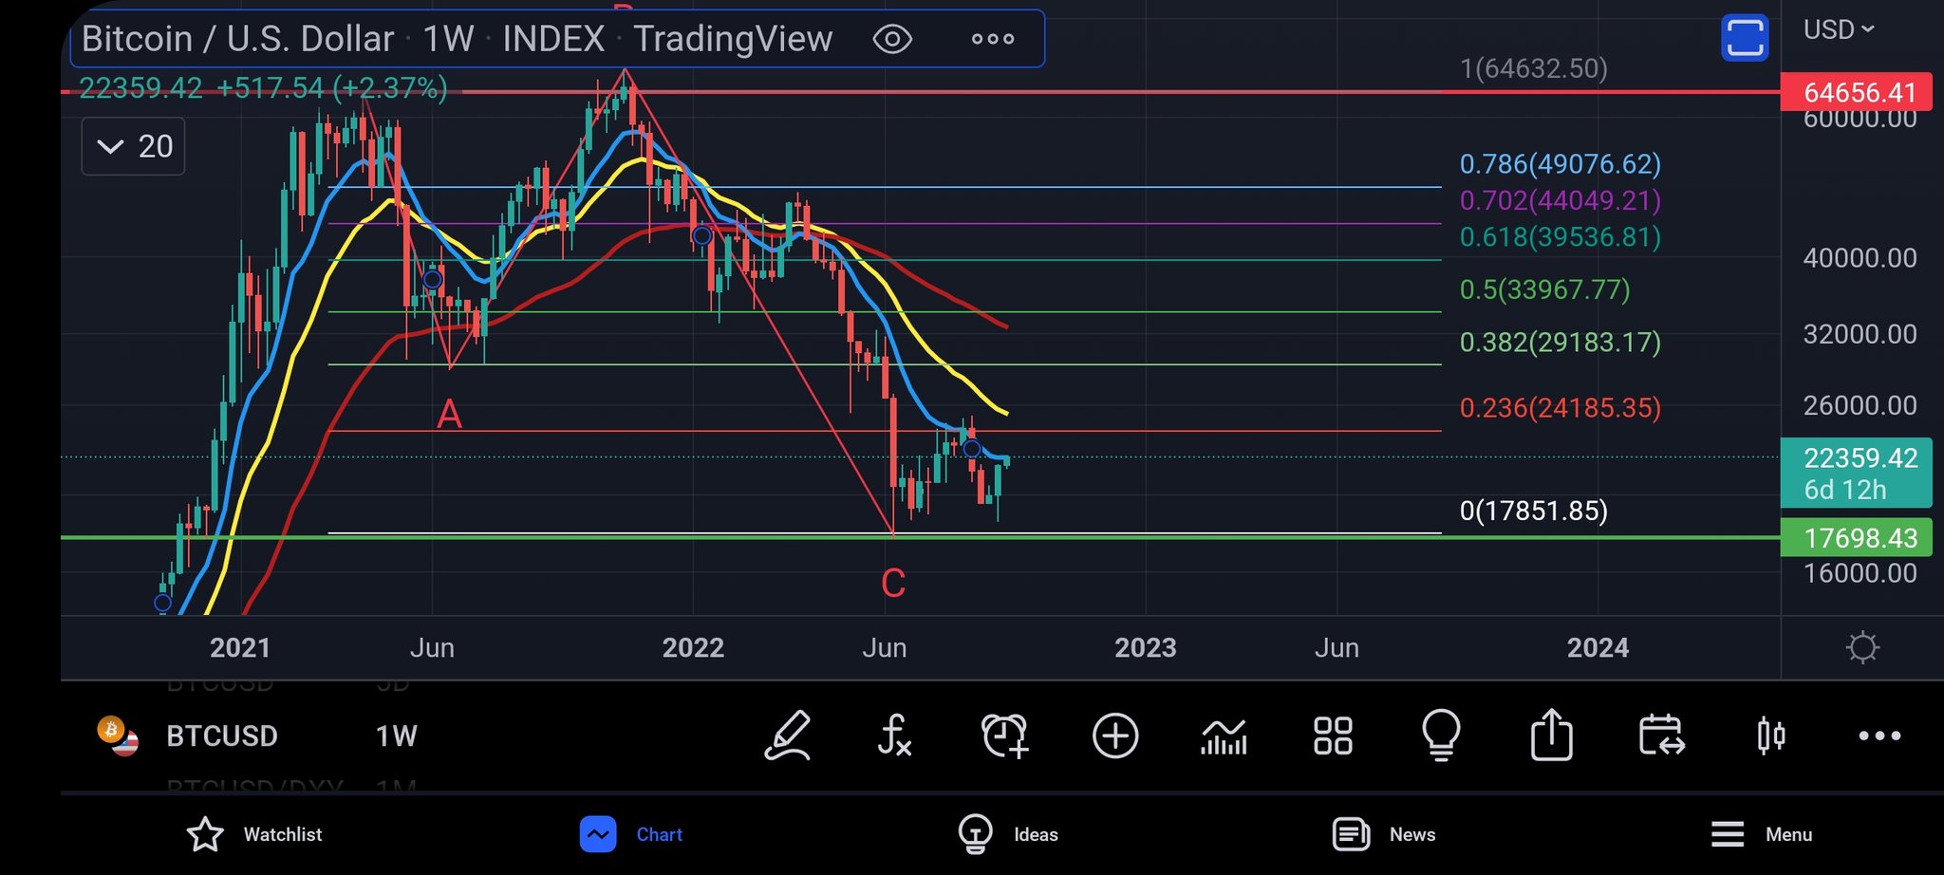The image size is (1944, 875).
Task: Change the 1W timeframe interval
Action: coord(396,735)
